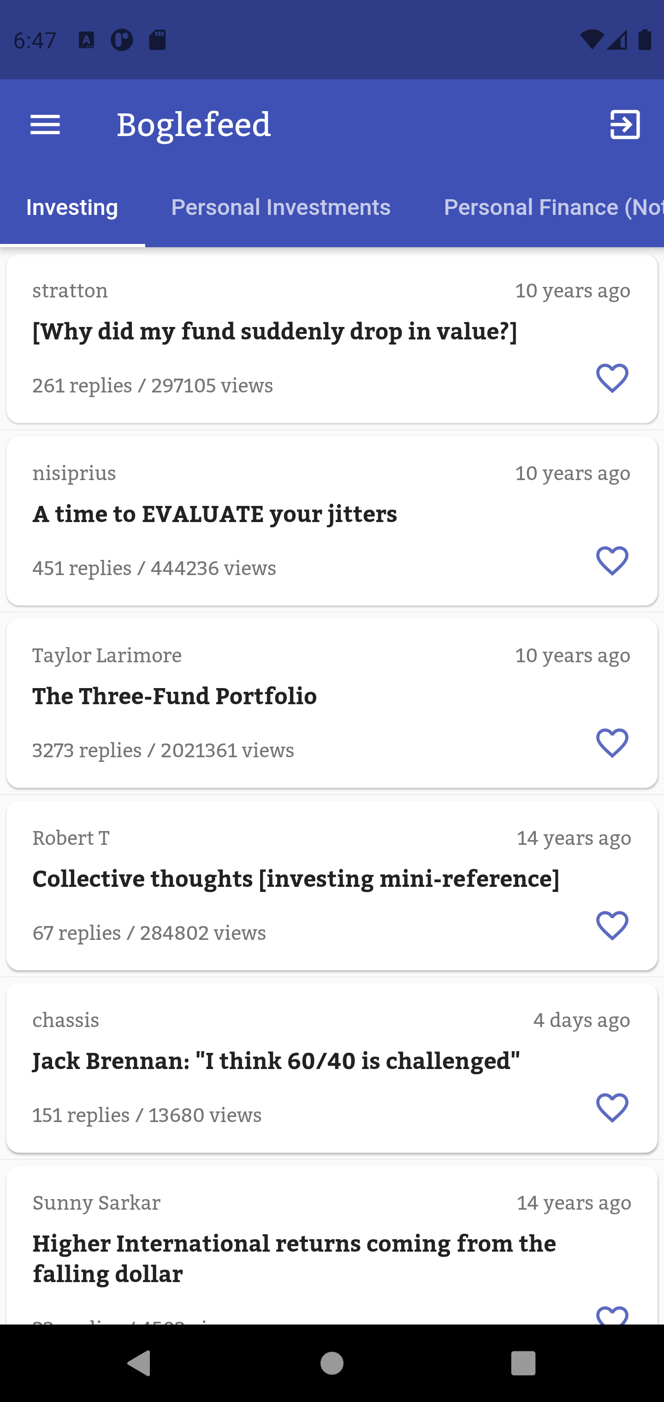Open Higher International returns falling dollar thread
This screenshot has width=664, height=1402.
point(294,1258)
